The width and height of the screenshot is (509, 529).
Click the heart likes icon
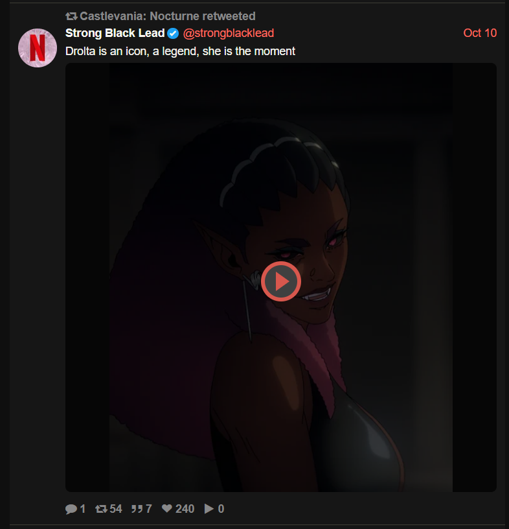tap(167, 508)
